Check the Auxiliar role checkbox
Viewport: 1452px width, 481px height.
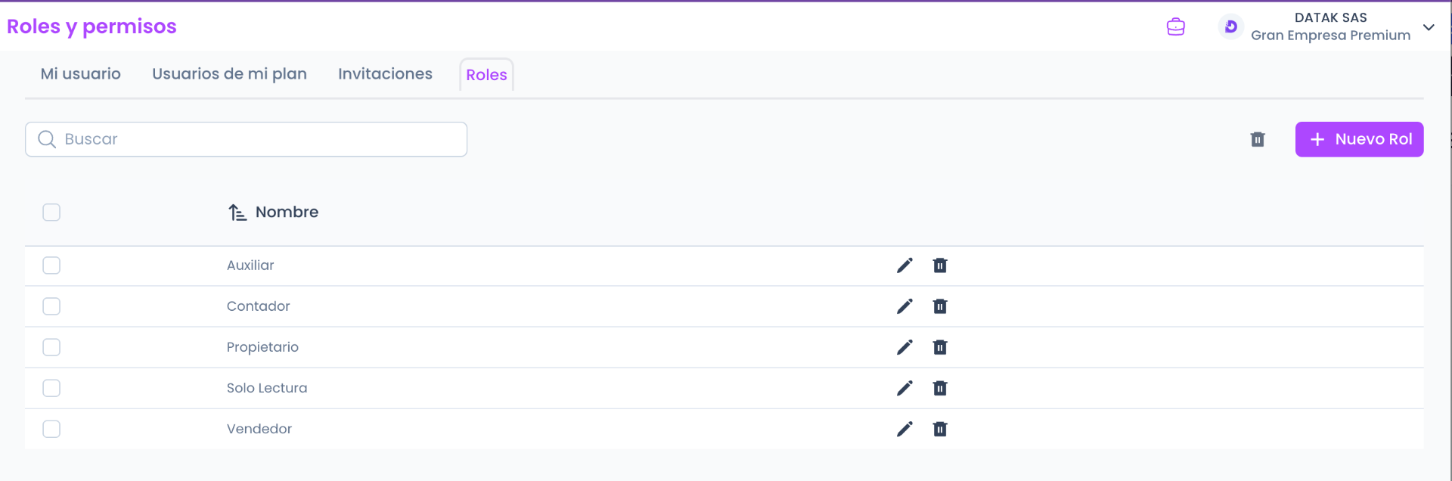[x=51, y=265]
